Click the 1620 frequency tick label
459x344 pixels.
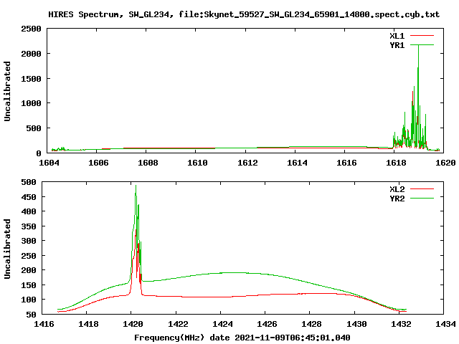coord(445,163)
